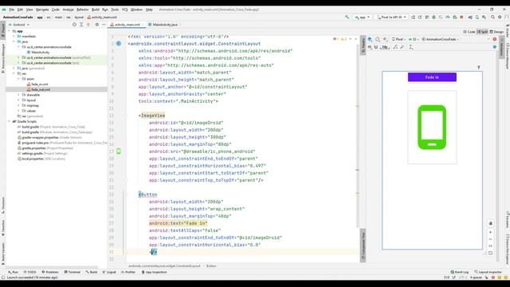Open the VCS menu
Image resolution: width=510 pixels, height=287 pixels.
125,10
